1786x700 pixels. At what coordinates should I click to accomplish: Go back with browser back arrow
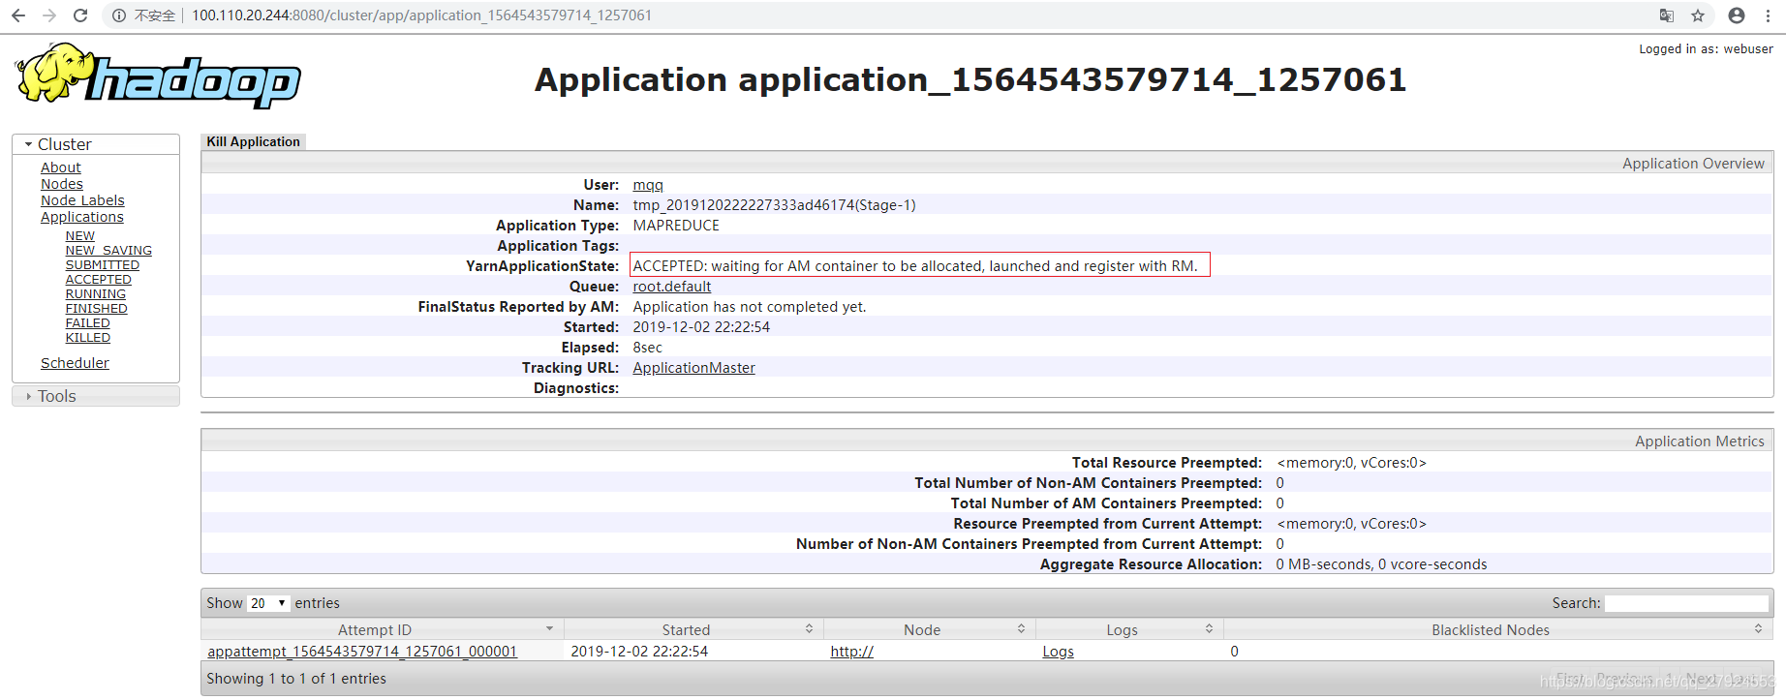(x=17, y=15)
